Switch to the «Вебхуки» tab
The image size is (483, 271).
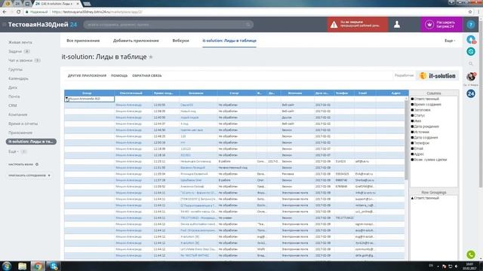coord(181,41)
